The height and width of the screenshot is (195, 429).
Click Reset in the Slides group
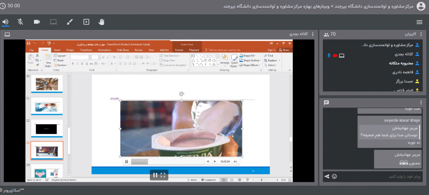[x=59, y=60]
